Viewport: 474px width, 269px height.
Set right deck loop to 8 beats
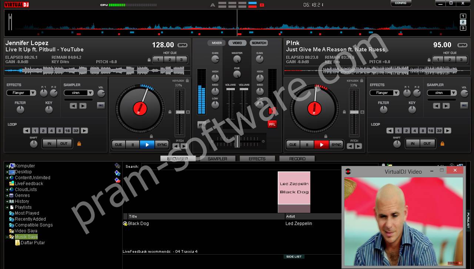point(423,130)
